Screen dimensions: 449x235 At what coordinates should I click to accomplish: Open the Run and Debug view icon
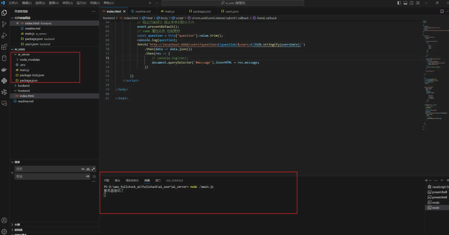click(x=4, y=35)
